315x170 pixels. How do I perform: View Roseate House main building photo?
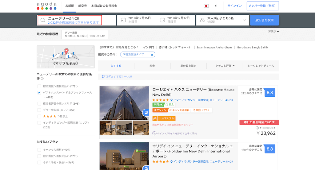click(124, 103)
